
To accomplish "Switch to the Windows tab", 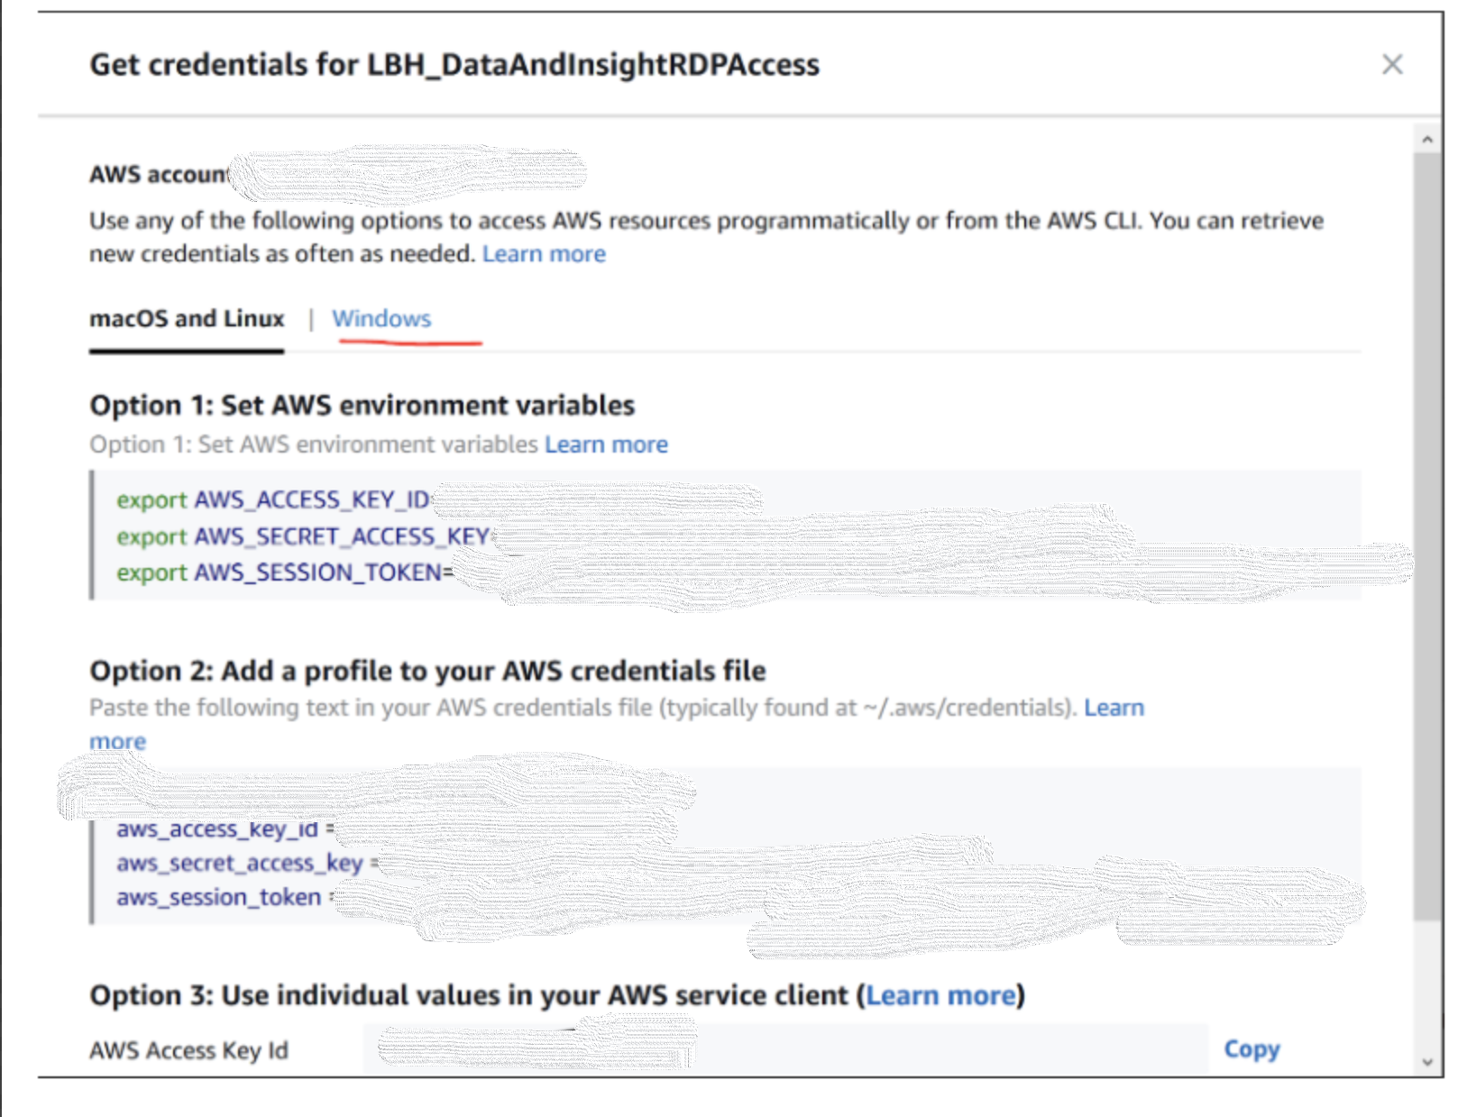I will coord(381,318).
